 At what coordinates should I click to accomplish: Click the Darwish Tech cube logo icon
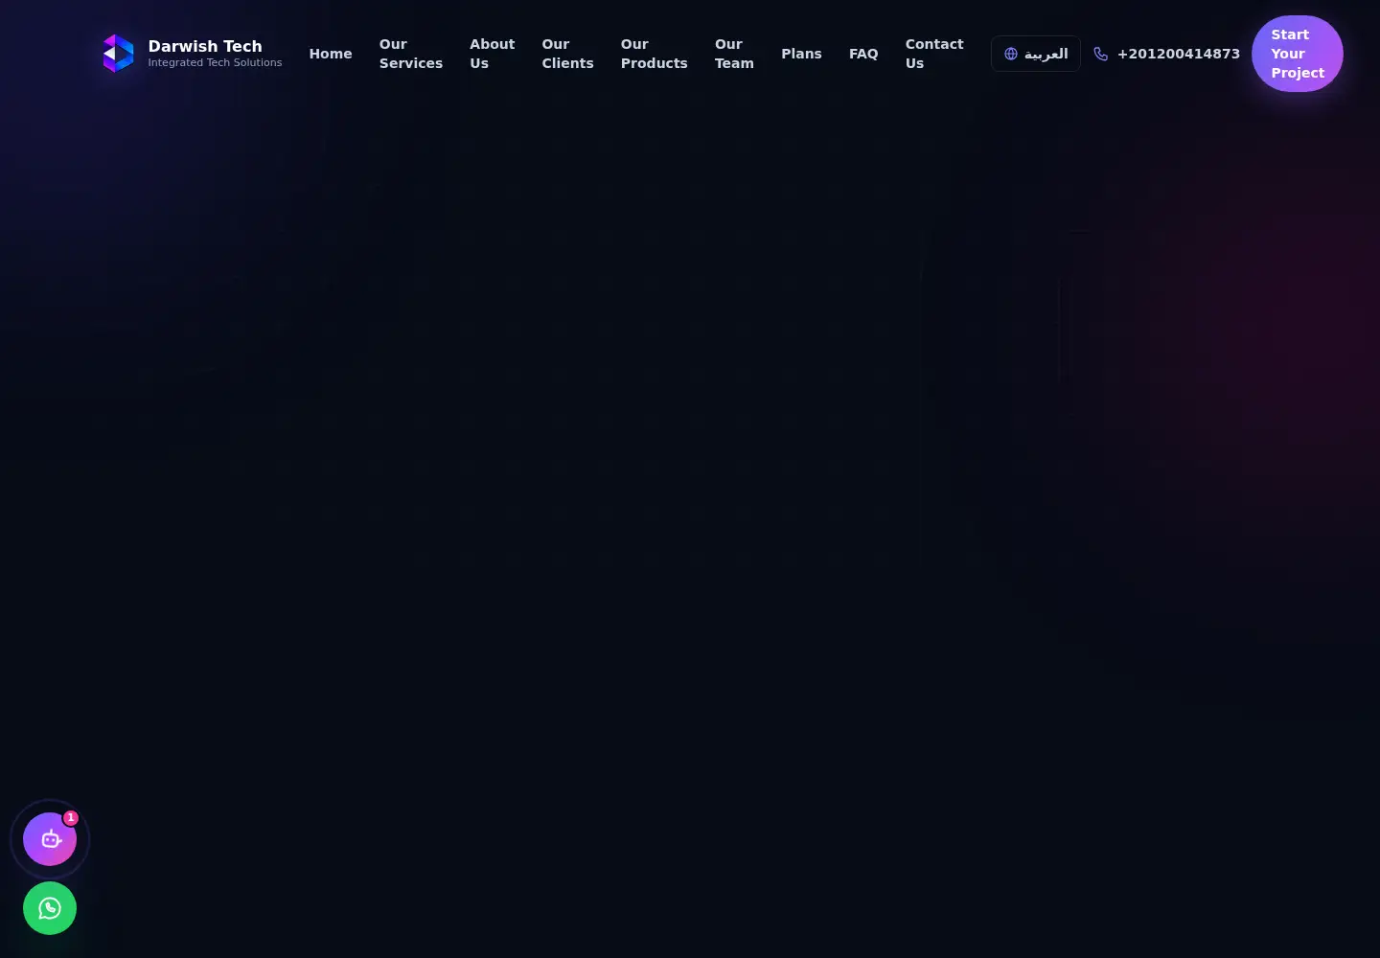tap(118, 54)
